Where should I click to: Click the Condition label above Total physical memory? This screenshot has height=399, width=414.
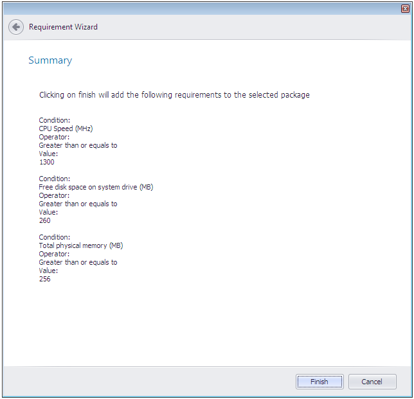point(55,237)
